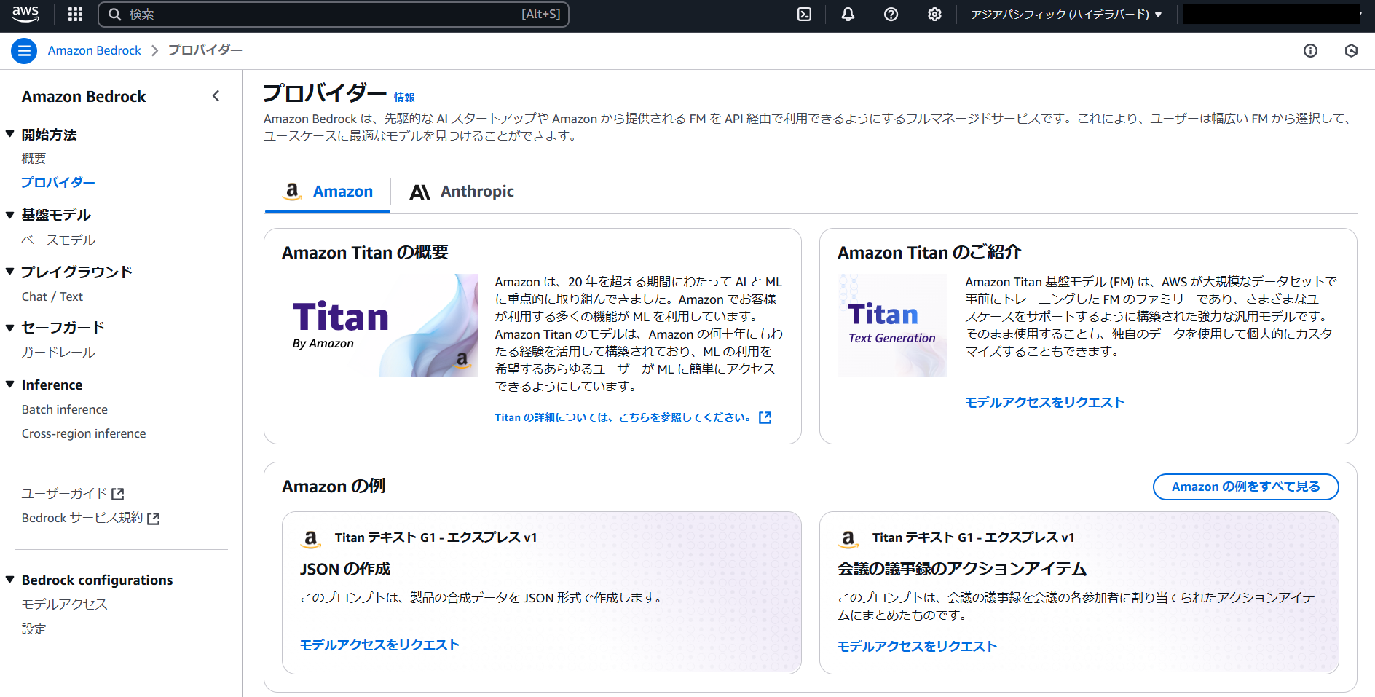Click the Amazon logo on the 会議の議事録 card
The image size is (1375, 697).
(848, 538)
